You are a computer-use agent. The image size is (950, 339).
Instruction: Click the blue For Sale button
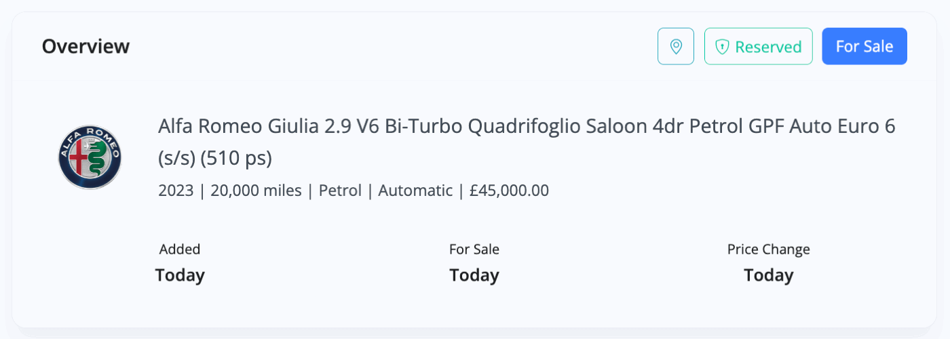864,46
